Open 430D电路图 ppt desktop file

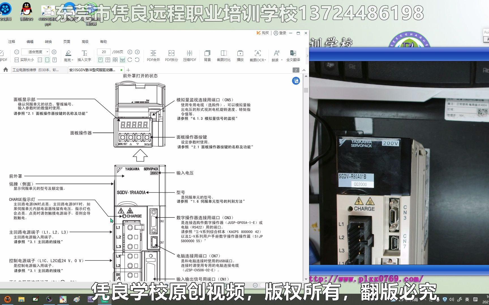(x=48, y=16)
